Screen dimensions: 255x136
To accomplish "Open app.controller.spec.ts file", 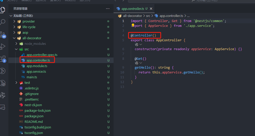I will pyautogui.click(x=42, y=55).
